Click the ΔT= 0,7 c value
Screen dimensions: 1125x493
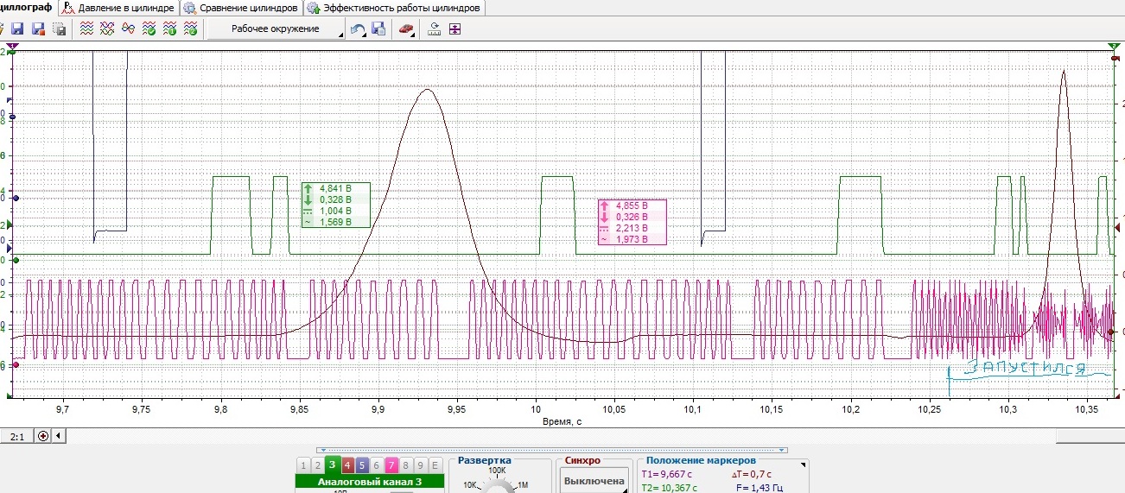click(751, 474)
